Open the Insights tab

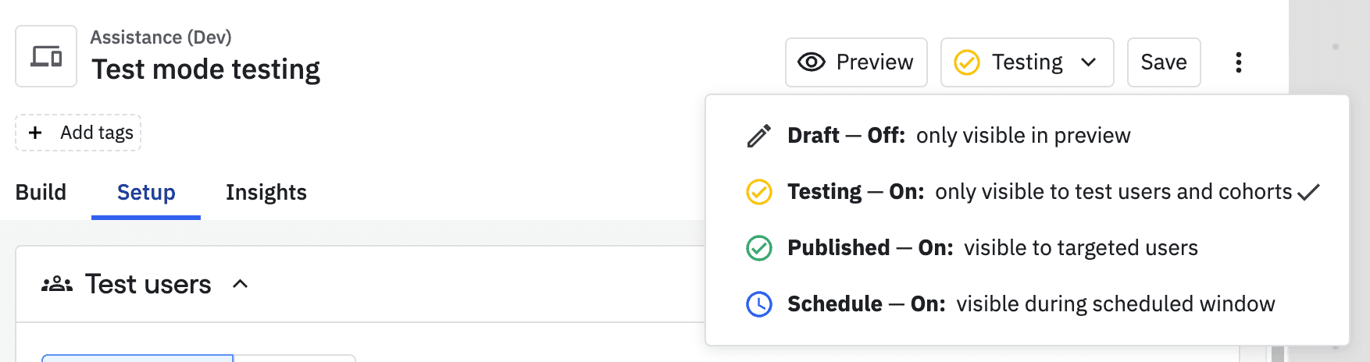click(x=266, y=193)
